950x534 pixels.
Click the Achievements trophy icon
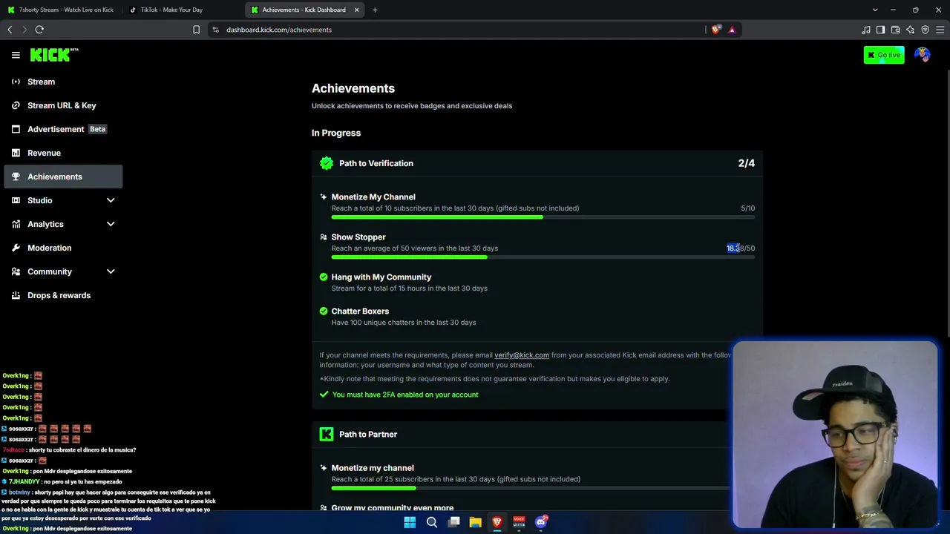pos(16,177)
